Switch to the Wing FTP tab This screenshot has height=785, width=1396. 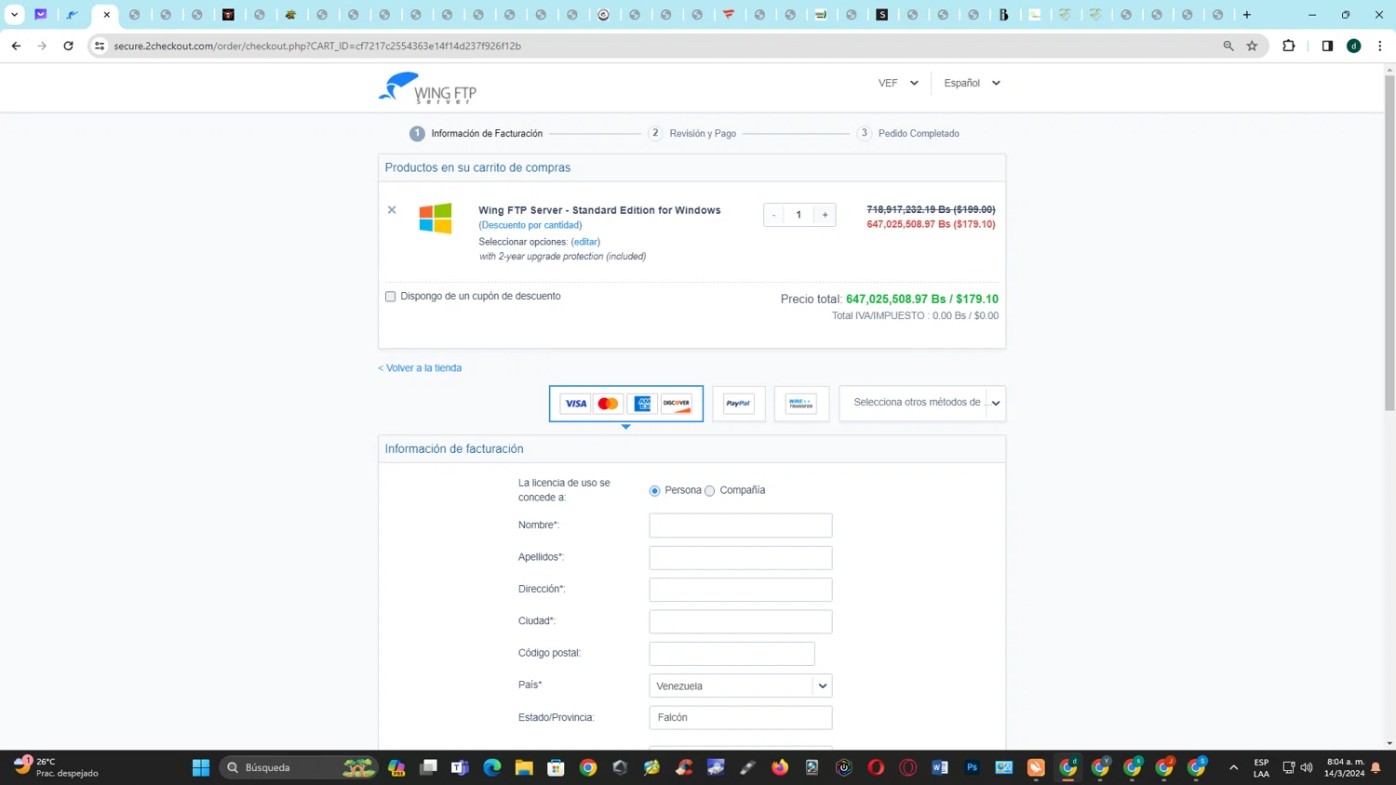click(72, 15)
